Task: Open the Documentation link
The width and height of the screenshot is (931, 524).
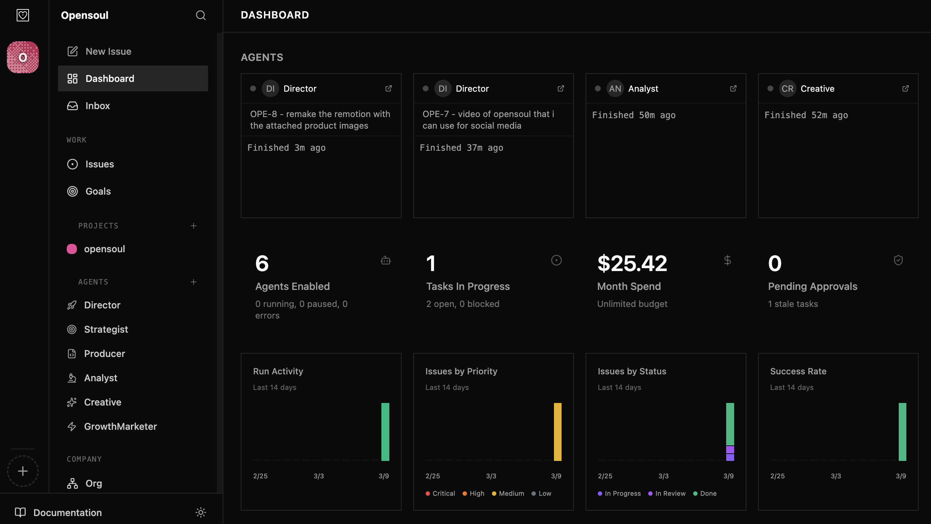Action: (67, 512)
